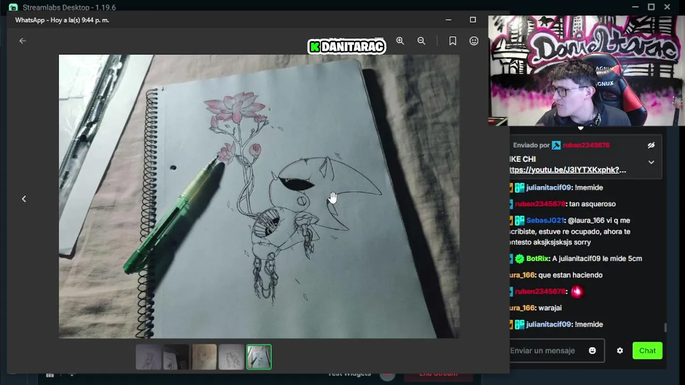Open the pinned youtu.be link

tap(568, 170)
